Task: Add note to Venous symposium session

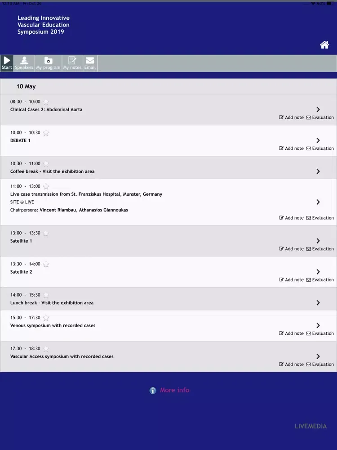Action: click(x=291, y=333)
